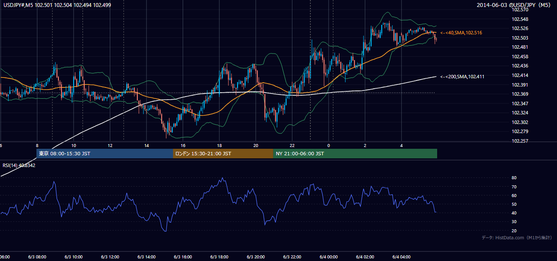The height and width of the screenshot is (261, 557).
Task: Click hour tick 18 under the price chart
Action: (219, 145)
